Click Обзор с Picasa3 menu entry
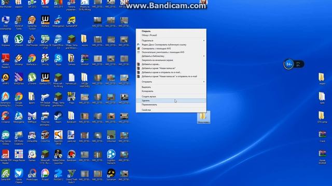 171,35
